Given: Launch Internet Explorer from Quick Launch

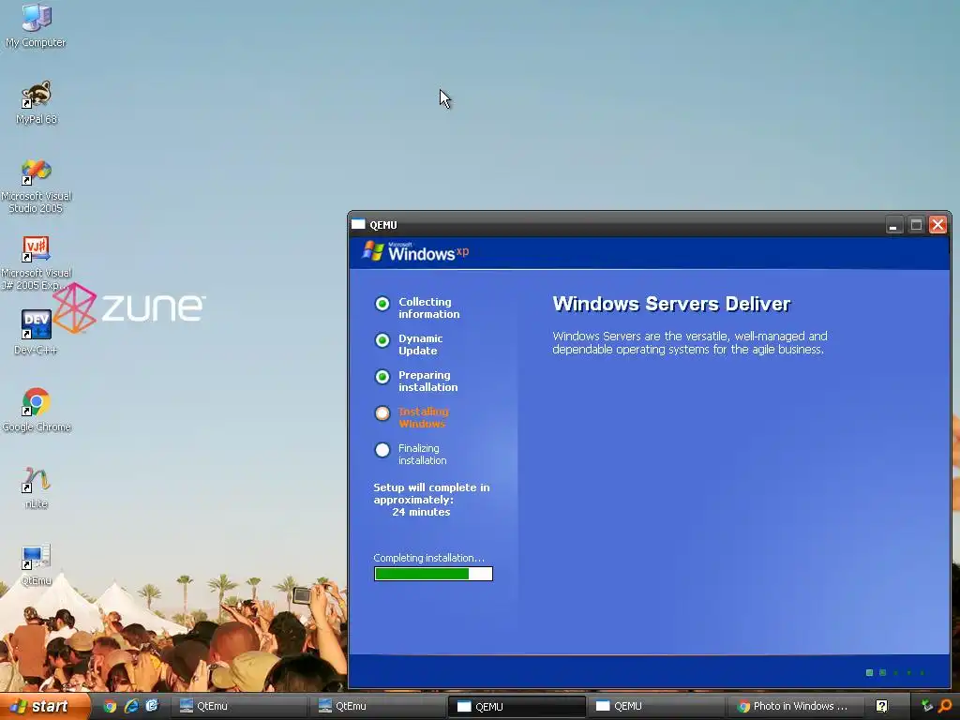Looking at the screenshot, I should tap(131, 706).
